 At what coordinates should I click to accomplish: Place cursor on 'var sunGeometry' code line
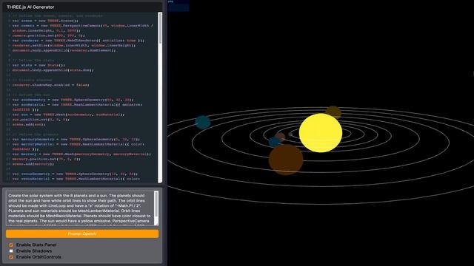pos(73,100)
